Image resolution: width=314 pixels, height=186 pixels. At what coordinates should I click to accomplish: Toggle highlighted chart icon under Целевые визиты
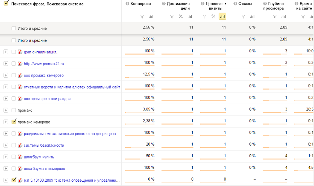(x=222, y=17)
